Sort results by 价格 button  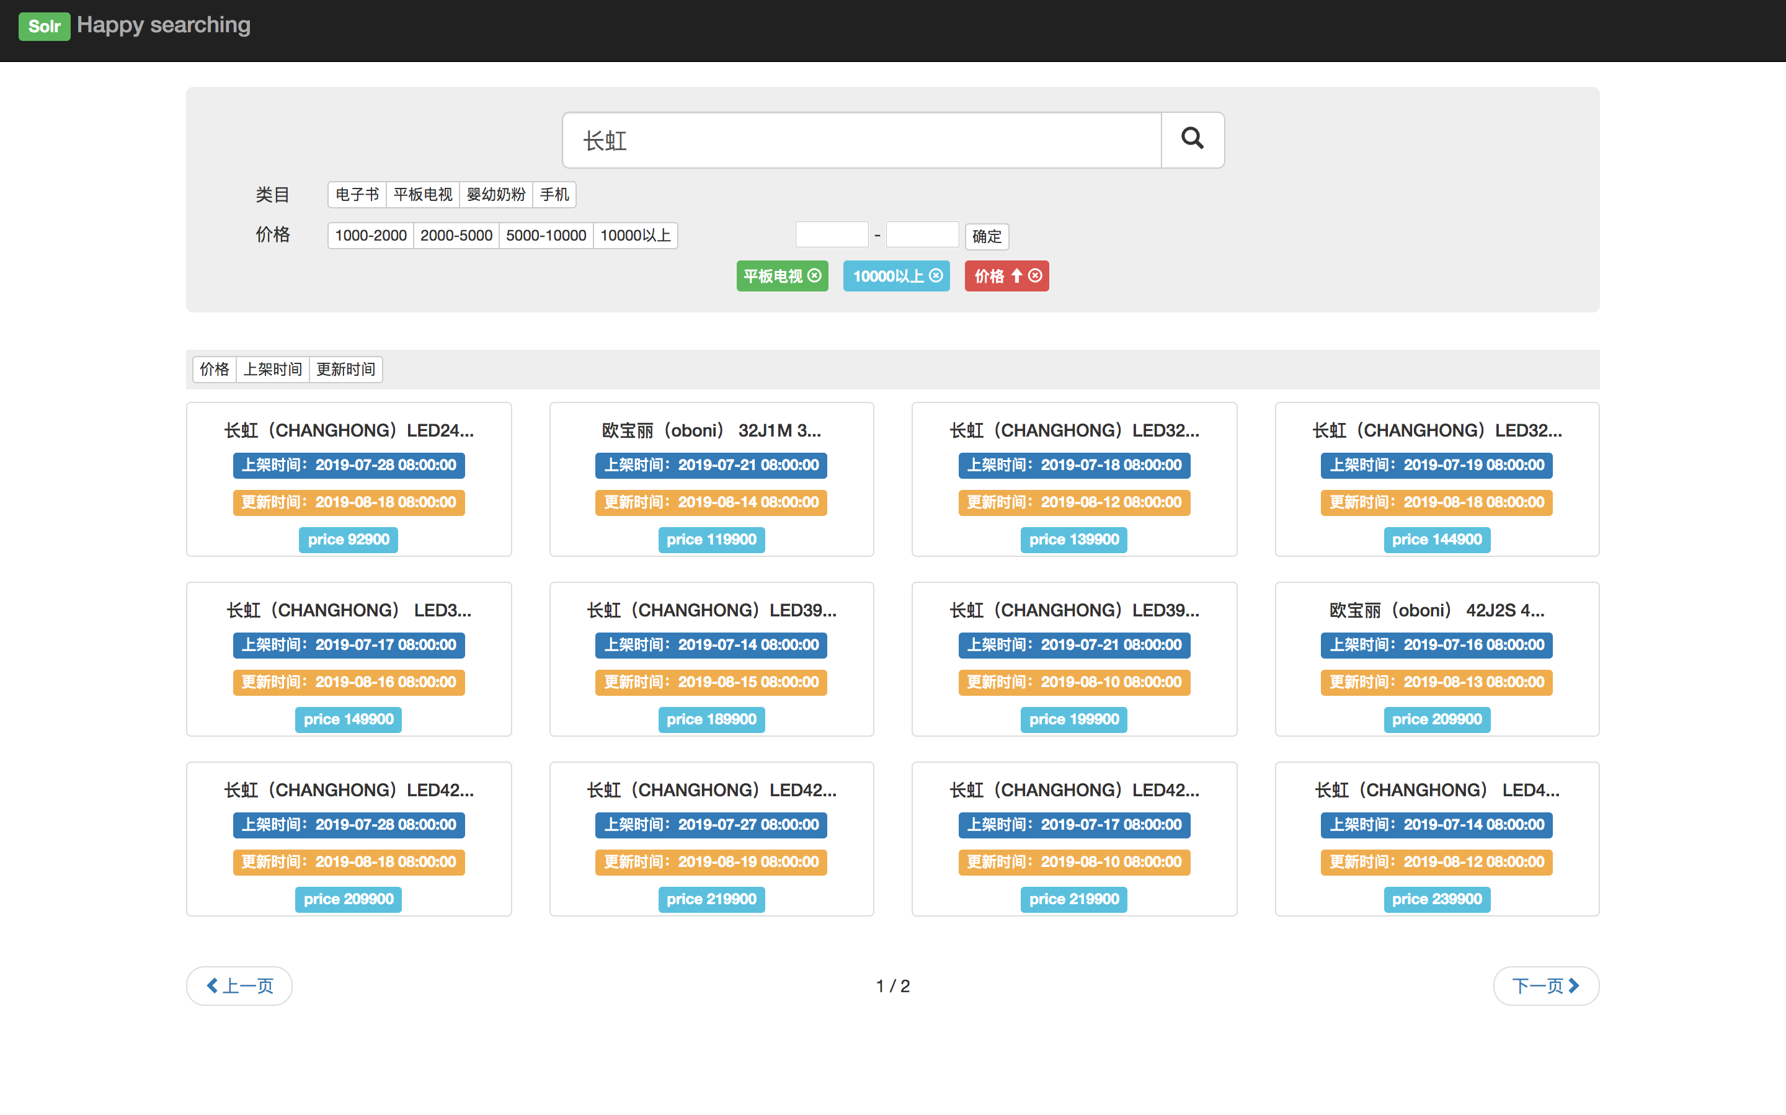pos(214,369)
